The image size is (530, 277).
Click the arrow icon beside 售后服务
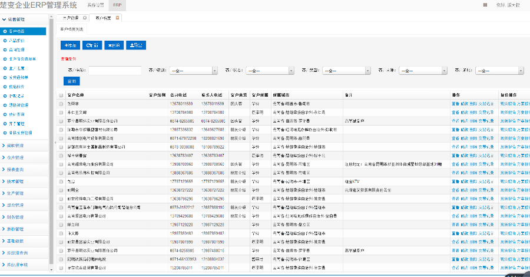(5, 87)
